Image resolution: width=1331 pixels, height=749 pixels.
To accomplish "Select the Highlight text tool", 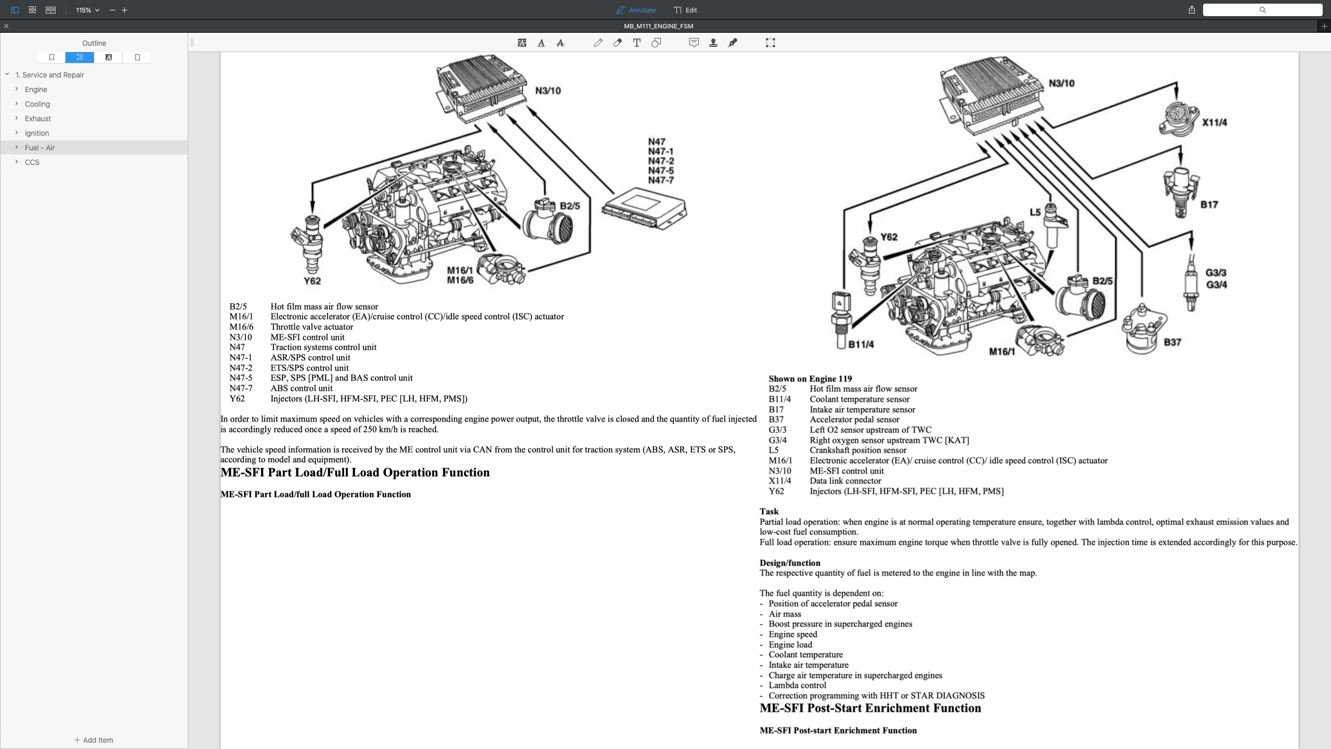I will (x=521, y=43).
